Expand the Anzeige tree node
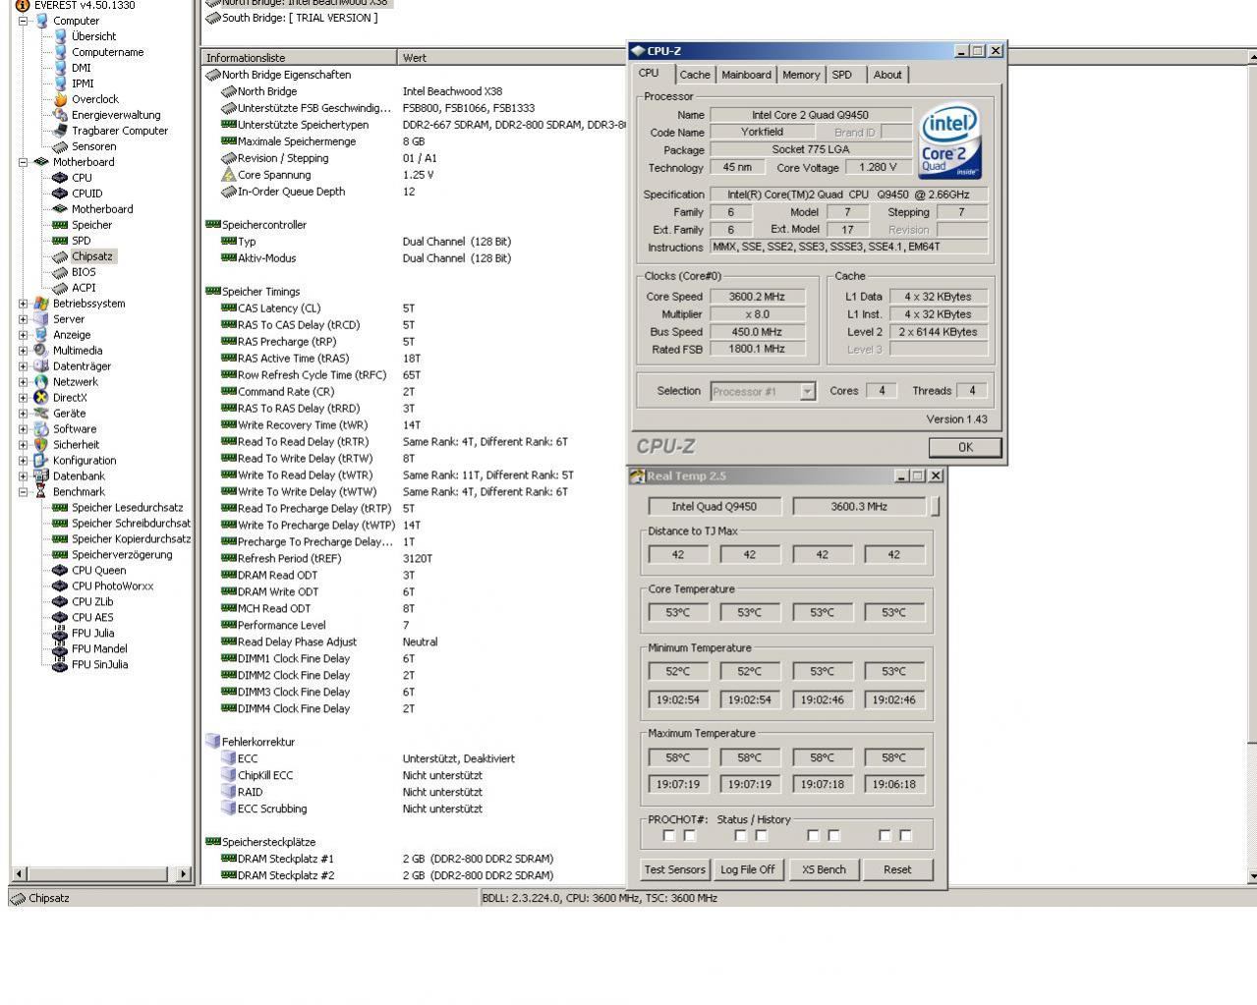This screenshot has width=1257, height=1005. click(x=24, y=335)
